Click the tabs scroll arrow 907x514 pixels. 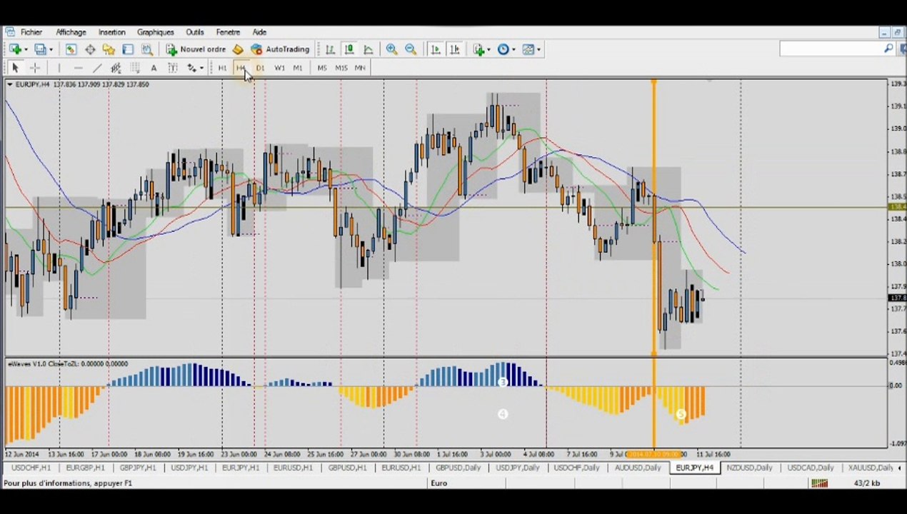pos(899,468)
